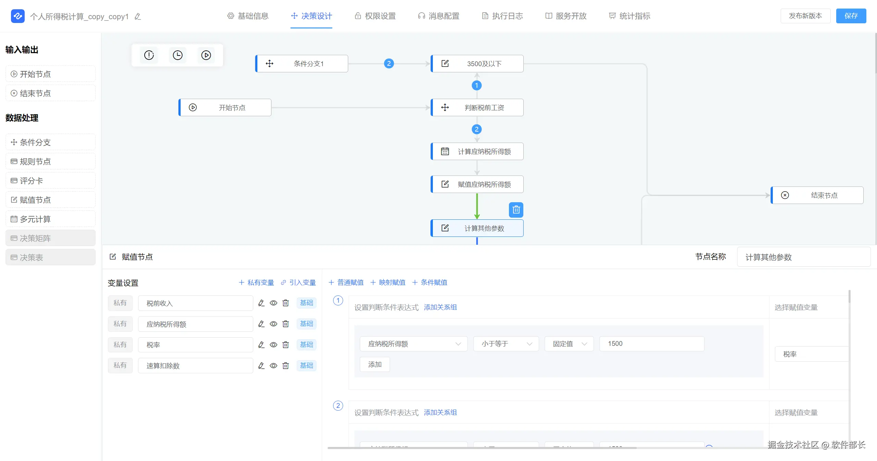
Task: Toggle eye icon for 税前收入 variable
Action: tap(273, 303)
